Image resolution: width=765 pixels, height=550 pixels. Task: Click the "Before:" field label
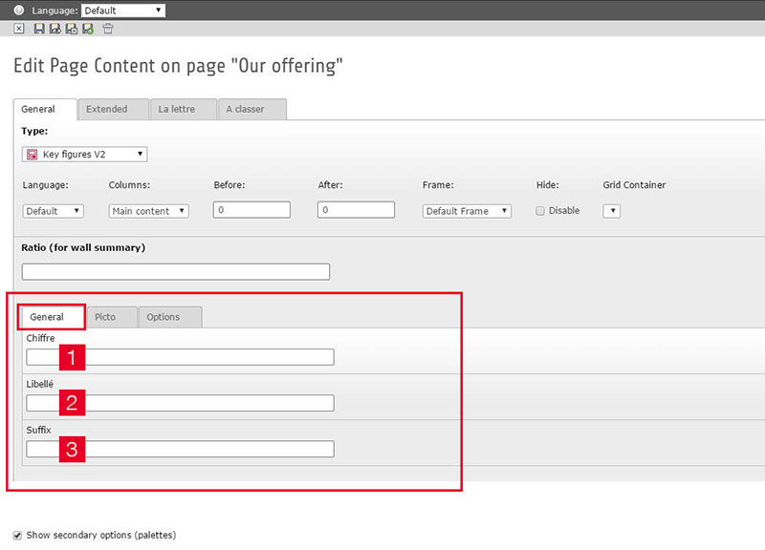point(229,185)
